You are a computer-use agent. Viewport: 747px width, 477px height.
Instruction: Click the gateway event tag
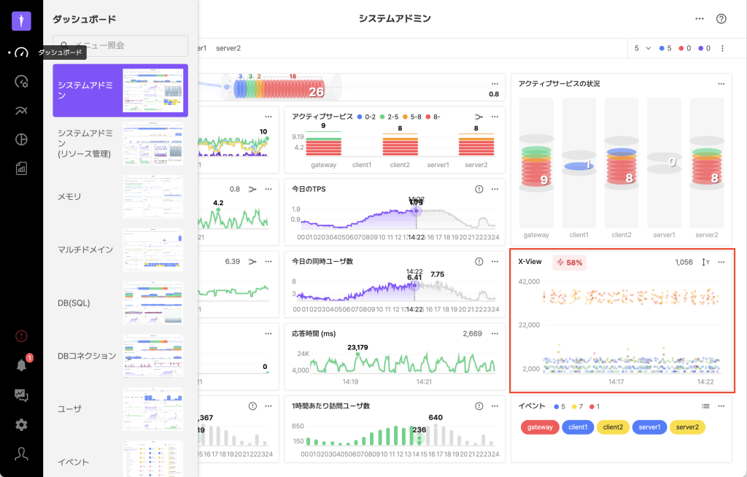pos(540,427)
